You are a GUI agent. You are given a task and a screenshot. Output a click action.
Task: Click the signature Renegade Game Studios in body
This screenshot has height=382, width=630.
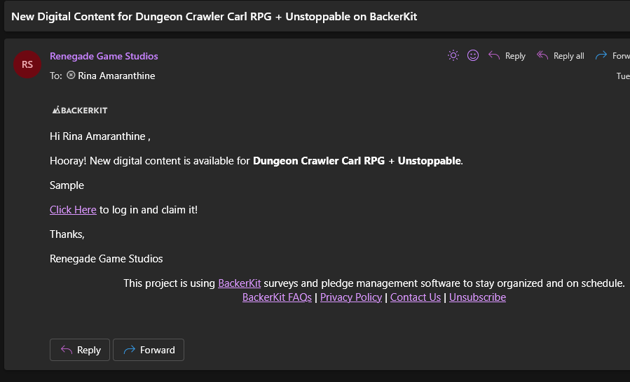[106, 259]
